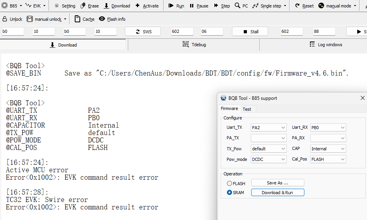Click the 602 field before 06
Screen dimensions: 367x220
click(182, 31)
